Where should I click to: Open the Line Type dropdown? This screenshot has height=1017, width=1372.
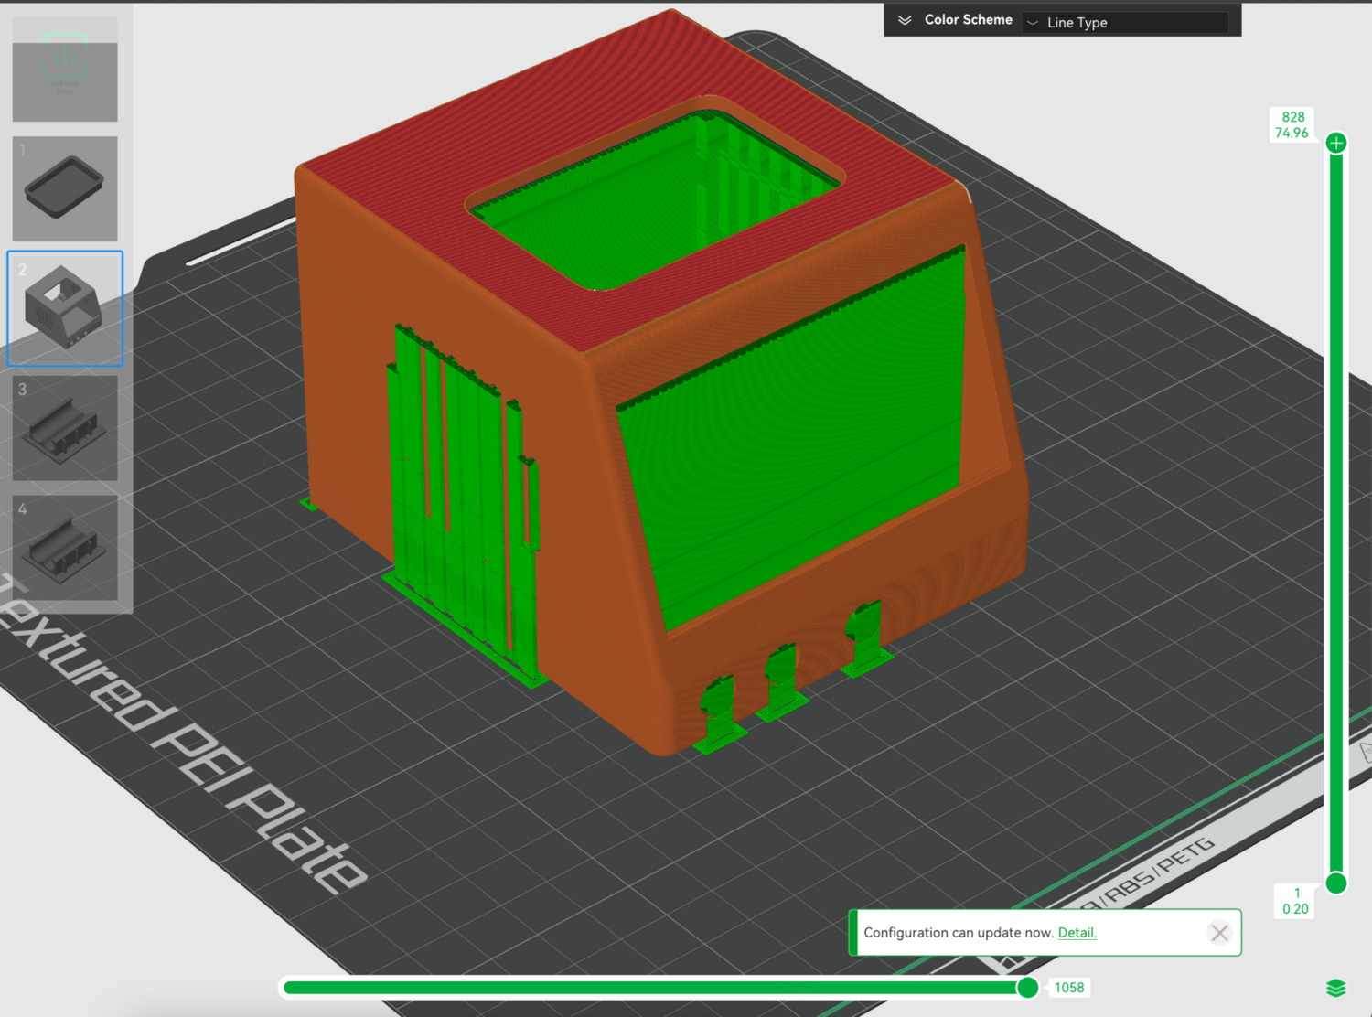[1125, 22]
